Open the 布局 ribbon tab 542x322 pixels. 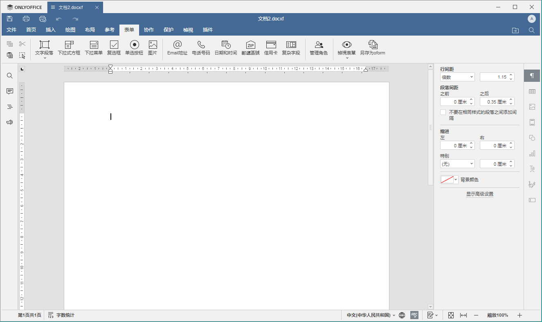click(x=90, y=30)
